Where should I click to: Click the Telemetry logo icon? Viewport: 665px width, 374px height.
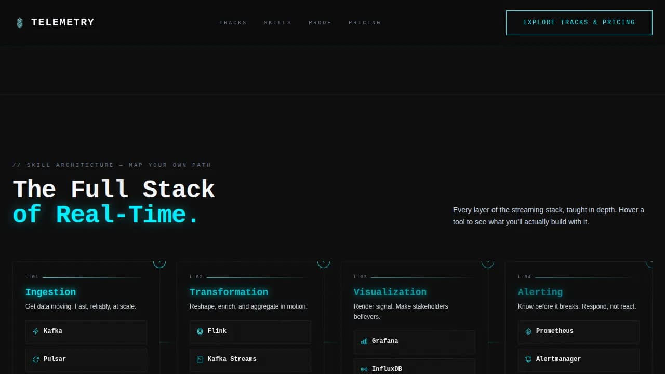pos(20,23)
